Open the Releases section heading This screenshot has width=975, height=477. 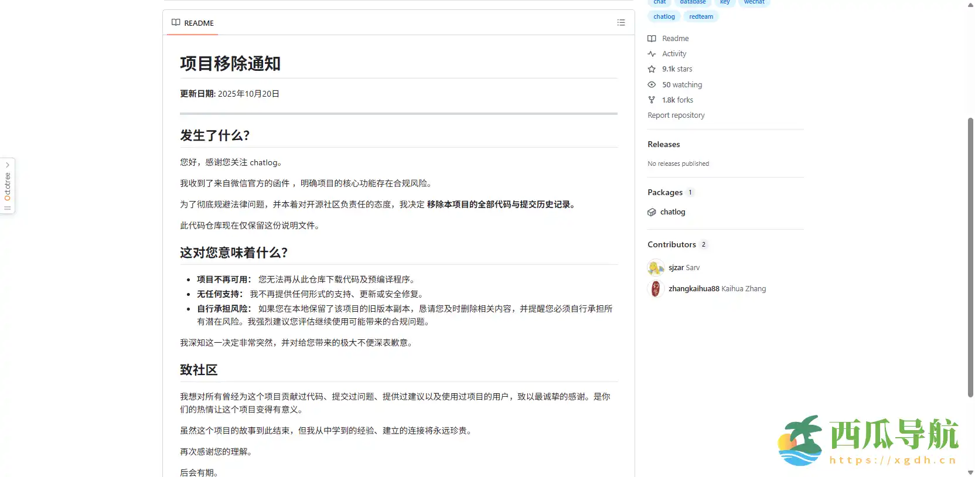(x=663, y=145)
